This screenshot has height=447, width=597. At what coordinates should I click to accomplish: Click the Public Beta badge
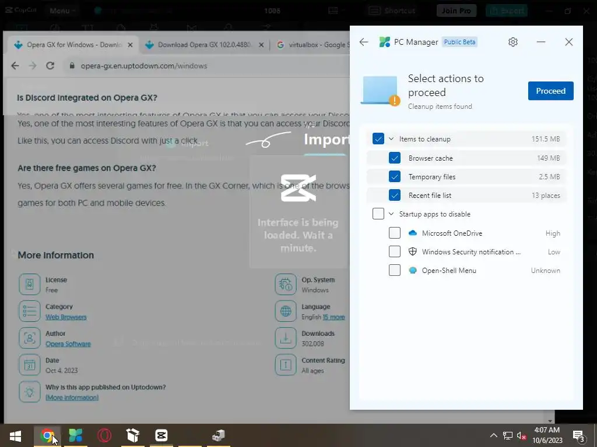pos(459,42)
